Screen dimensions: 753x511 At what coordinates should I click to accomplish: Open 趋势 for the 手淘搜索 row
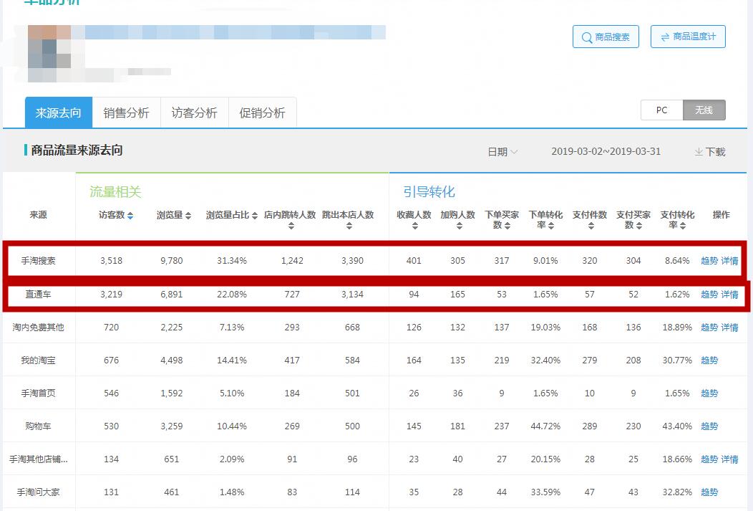(x=709, y=261)
